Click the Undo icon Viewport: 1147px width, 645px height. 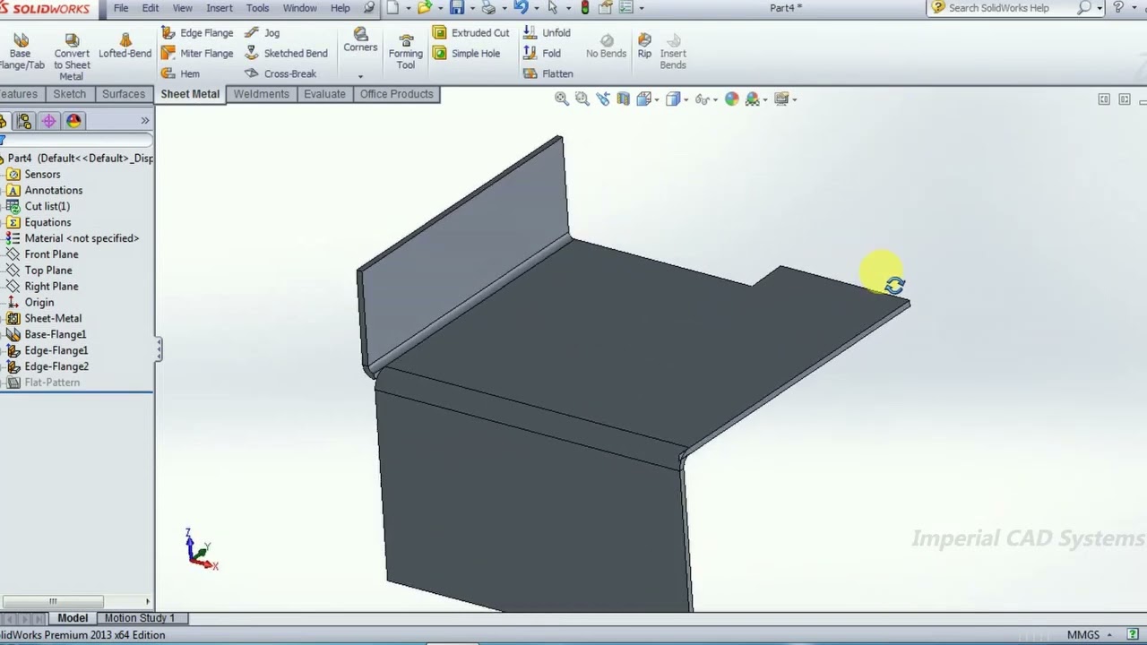(521, 8)
